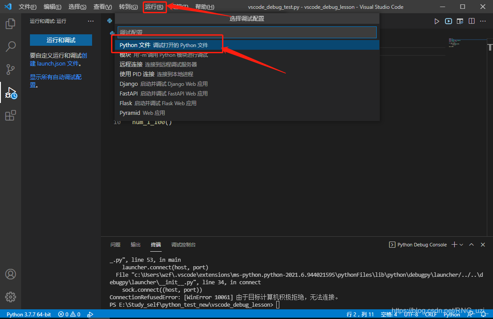Open feedback icon in status bar
Viewport: 493px width, 319px height.
tap(471, 314)
